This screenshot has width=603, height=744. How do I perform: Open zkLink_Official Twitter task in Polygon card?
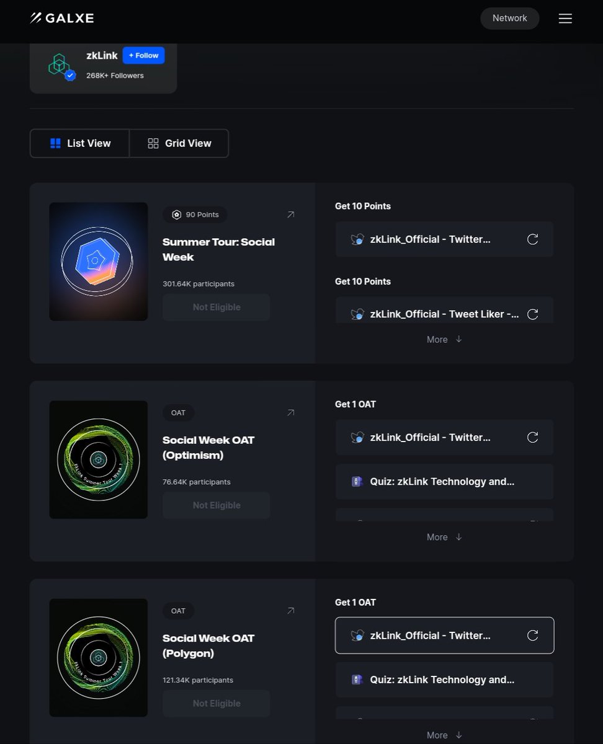pos(444,635)
